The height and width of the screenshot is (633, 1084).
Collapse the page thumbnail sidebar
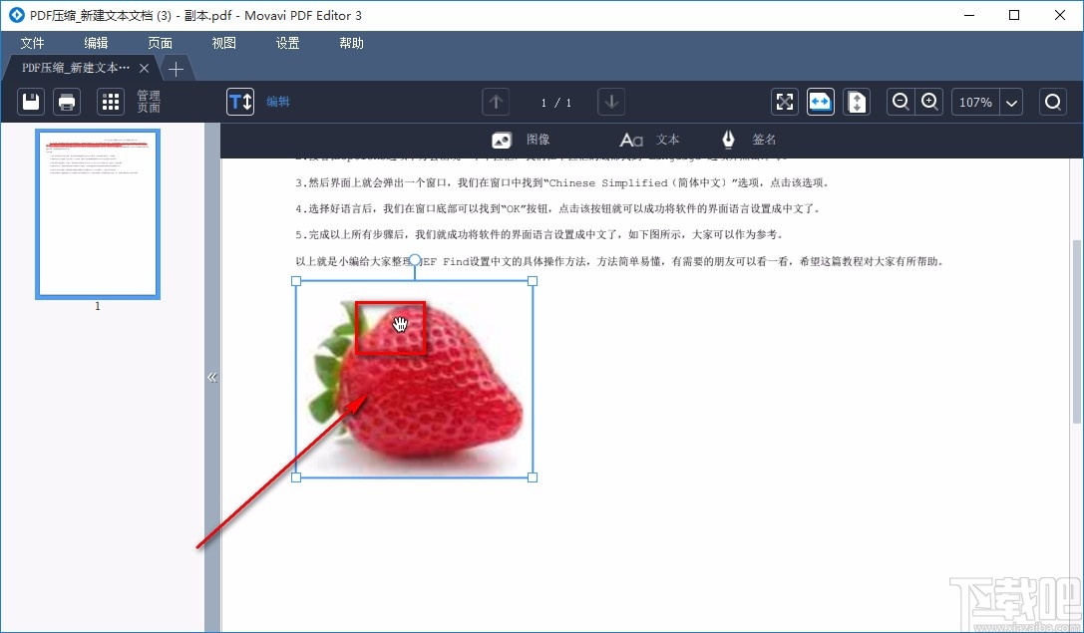coord(212,377)
